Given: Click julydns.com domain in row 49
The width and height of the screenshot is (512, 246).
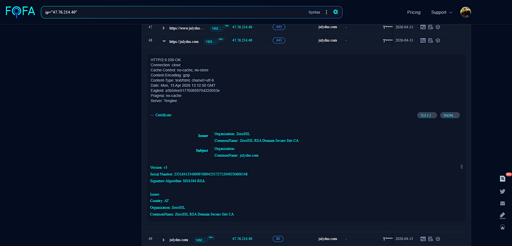Looking at the screenshot, I should click(x=327, y=239).
